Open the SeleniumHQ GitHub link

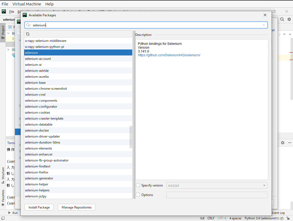(169, 55)
